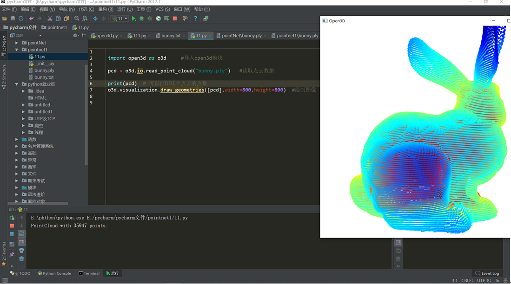Open Settings via wrench icon
Screen dimensions: 511x284
pos(185,19)
